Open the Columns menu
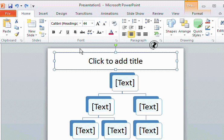The width and height of the screenshot is (224, 140). point(142,27)
